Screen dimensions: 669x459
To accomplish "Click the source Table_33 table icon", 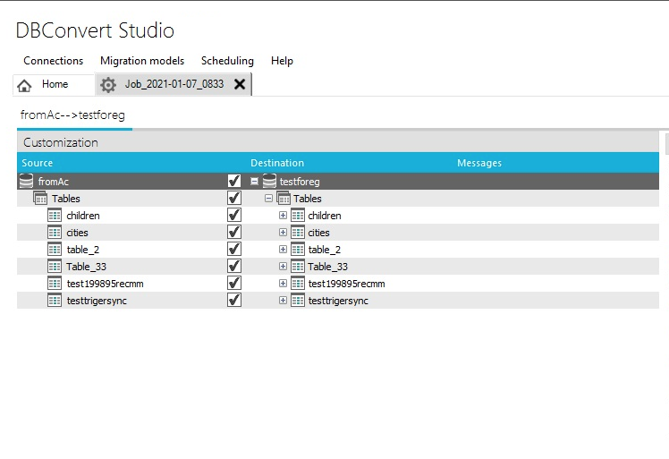I will (54, 267).
